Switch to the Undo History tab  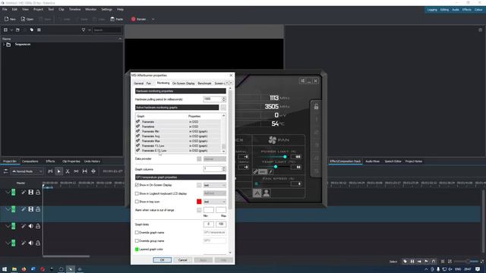tap(92, 162)
